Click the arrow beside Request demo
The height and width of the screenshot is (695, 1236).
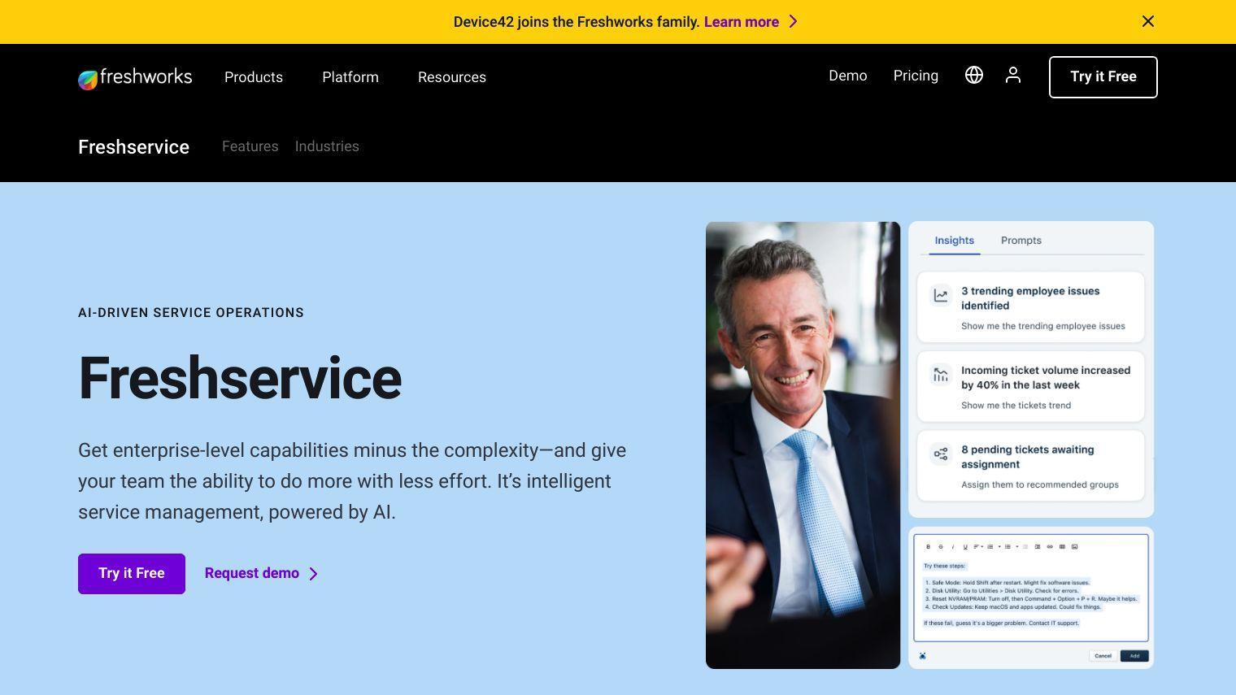point(313,574)
